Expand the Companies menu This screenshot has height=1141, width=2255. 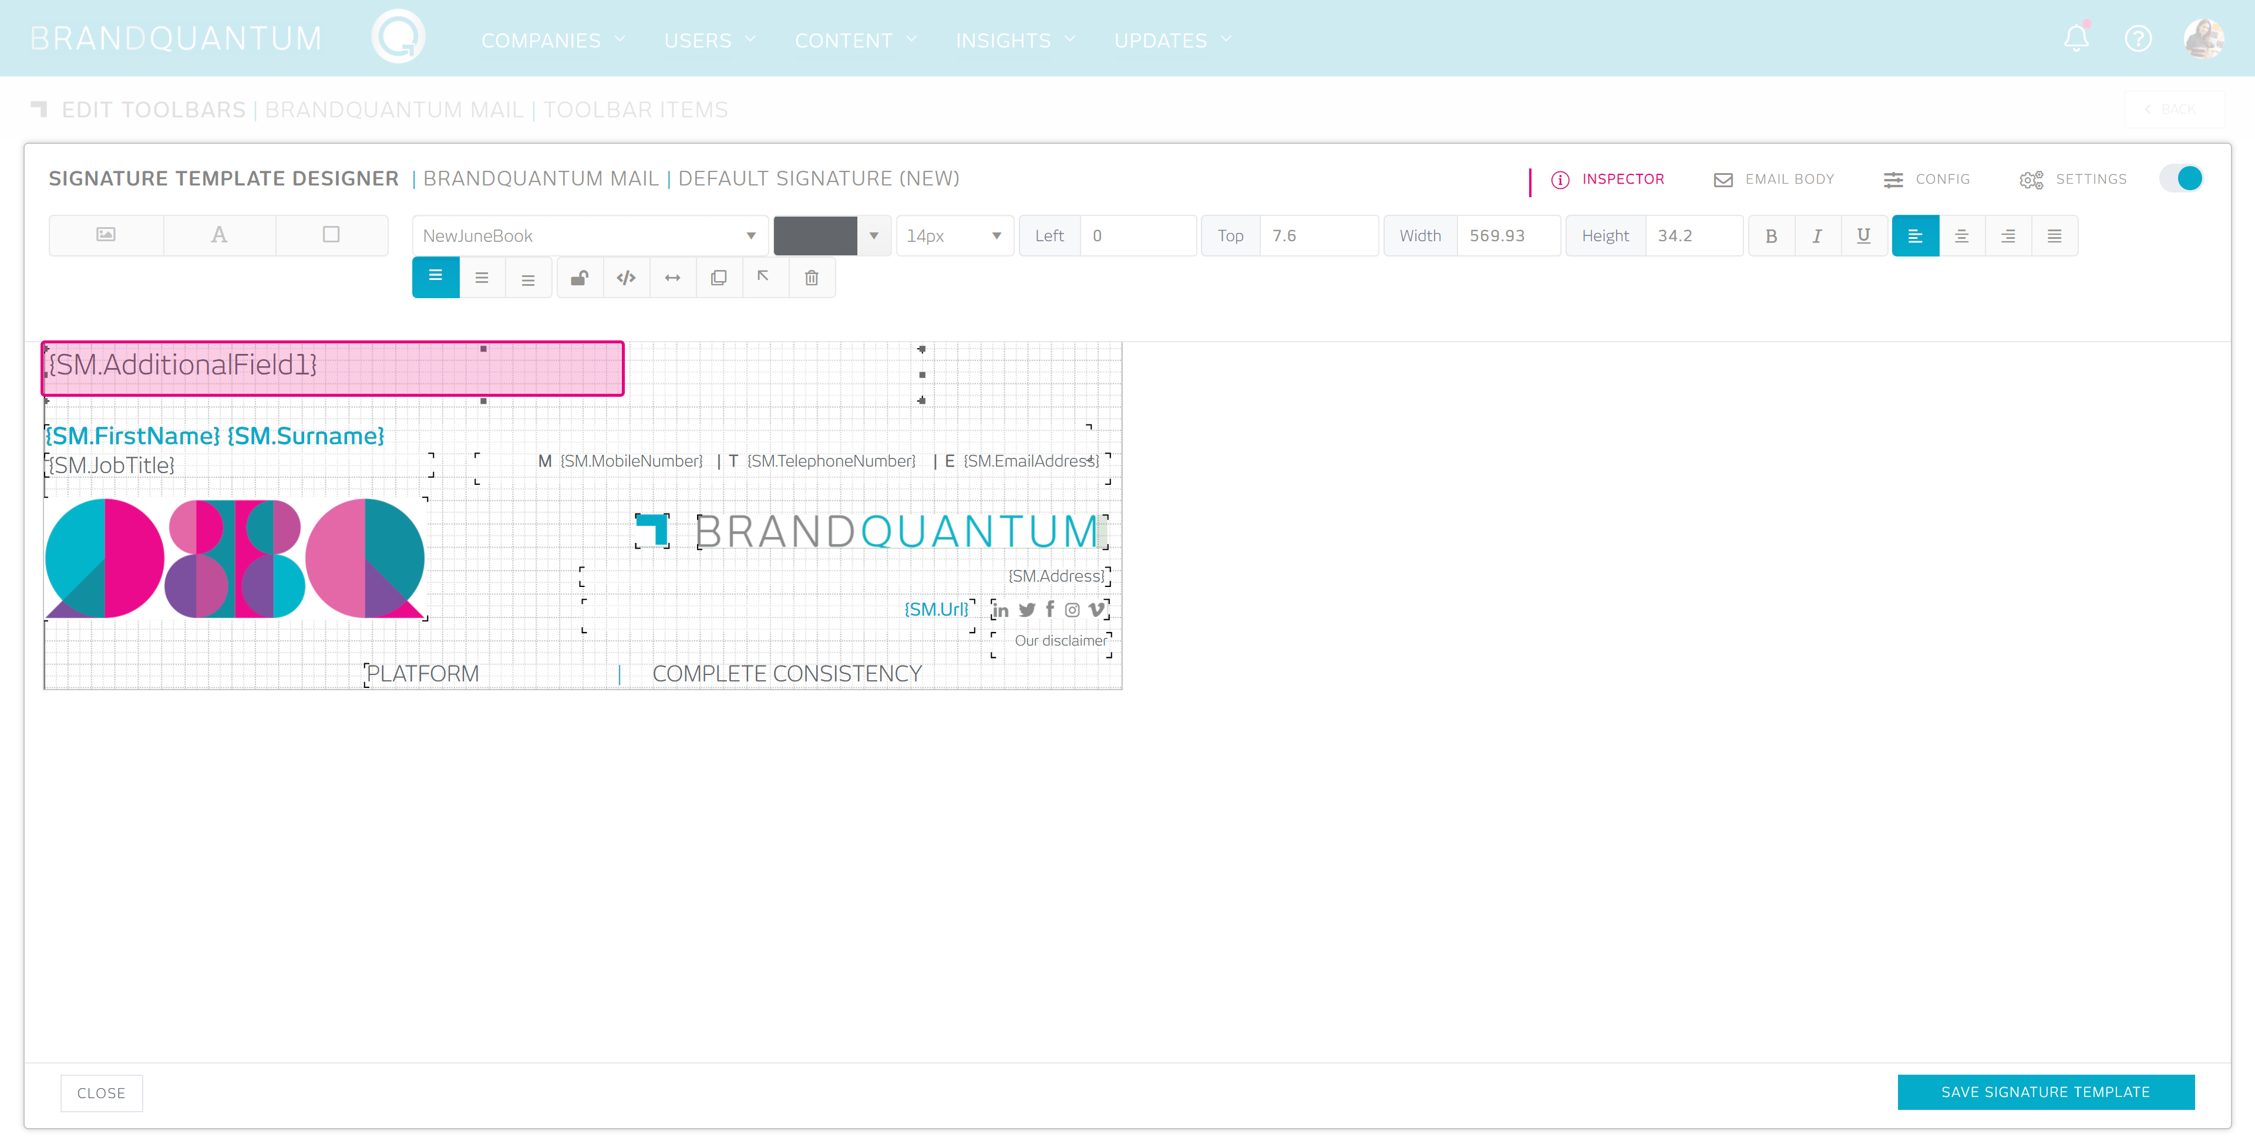point(553,40)
